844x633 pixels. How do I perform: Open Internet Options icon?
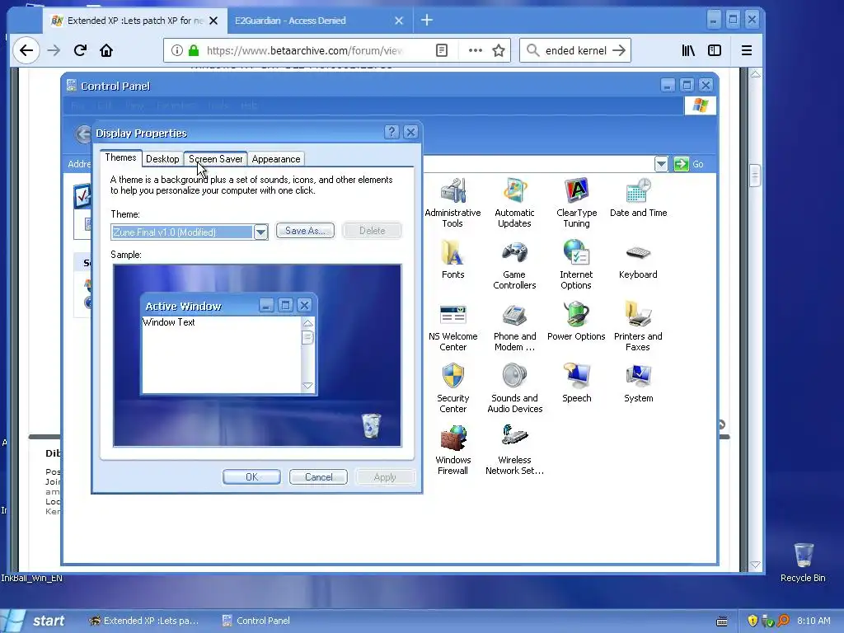576,265
